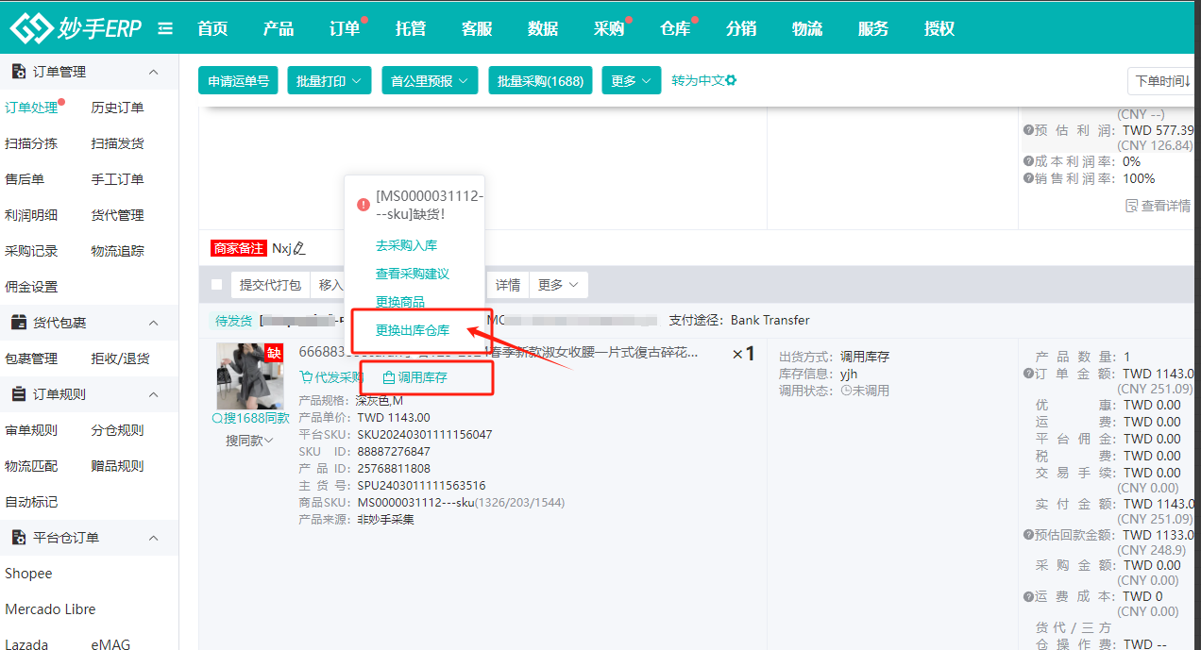Collapse the 平台仓订单 sidebar section
Viewport: 1201px width, 650px height.
point(154,538)
